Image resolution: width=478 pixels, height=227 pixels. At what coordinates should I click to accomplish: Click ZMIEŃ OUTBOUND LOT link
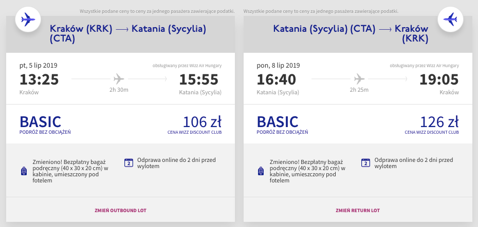coord(120,210)
